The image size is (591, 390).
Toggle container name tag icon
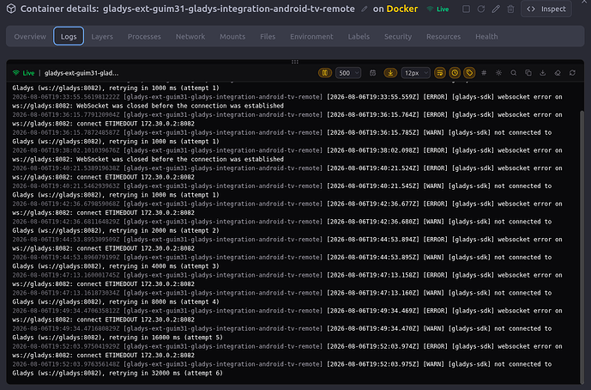tap(469, 73)
